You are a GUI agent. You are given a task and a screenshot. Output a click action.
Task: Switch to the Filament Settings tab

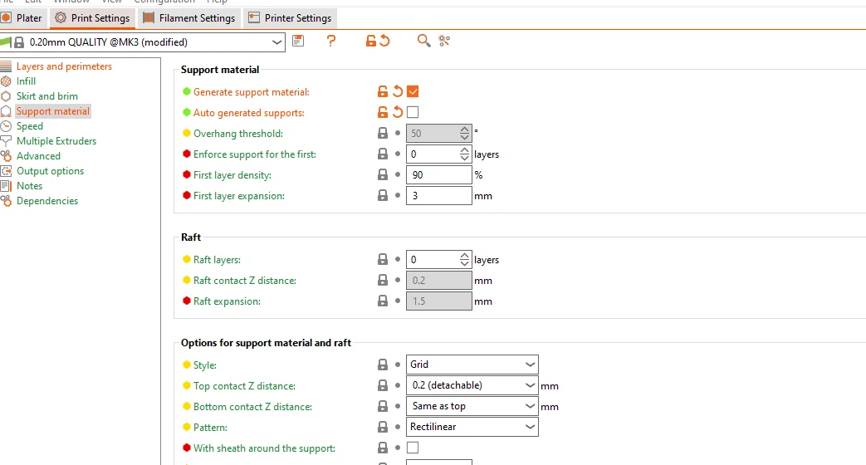pos(190,18)
